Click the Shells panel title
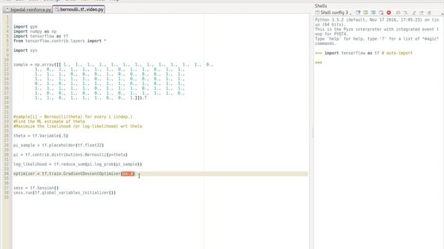Image resolution: width=444 pixels, height=249 pixels. (x=321, y=6)
